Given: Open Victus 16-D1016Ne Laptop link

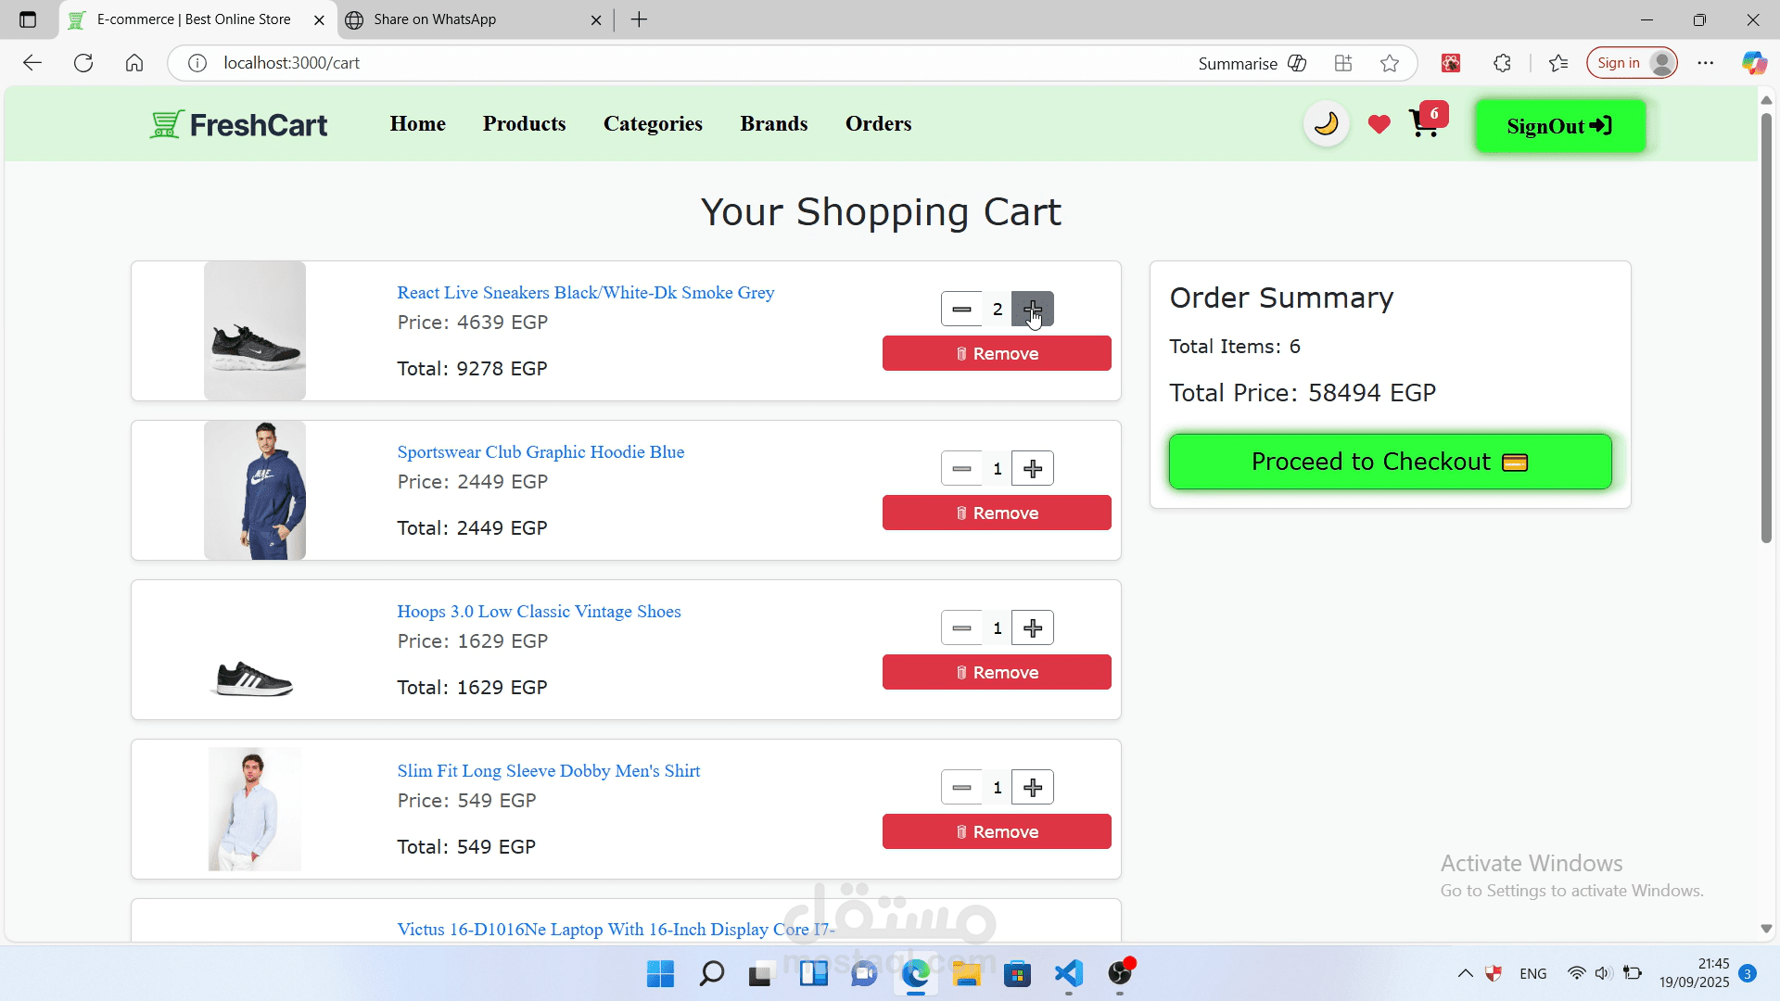Looking at the screenshot, I should (x=616, y=930).
